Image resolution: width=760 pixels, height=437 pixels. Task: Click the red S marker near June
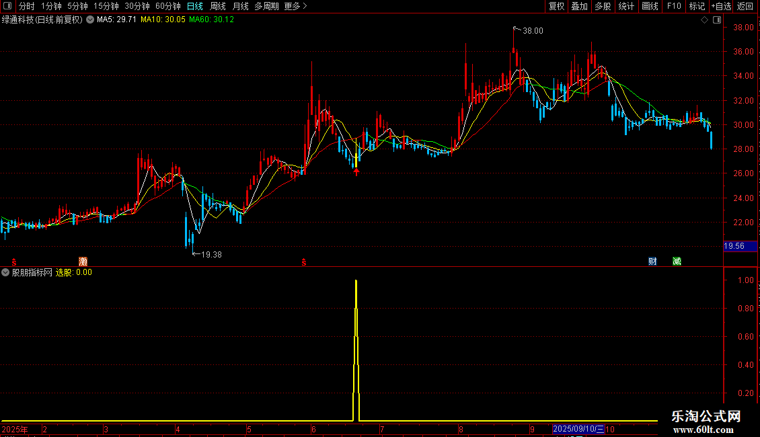tap(304, 262)
